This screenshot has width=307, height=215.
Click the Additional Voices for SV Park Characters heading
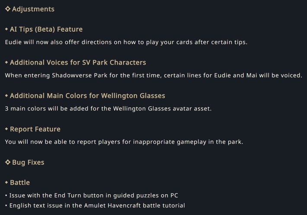[78, 62]
